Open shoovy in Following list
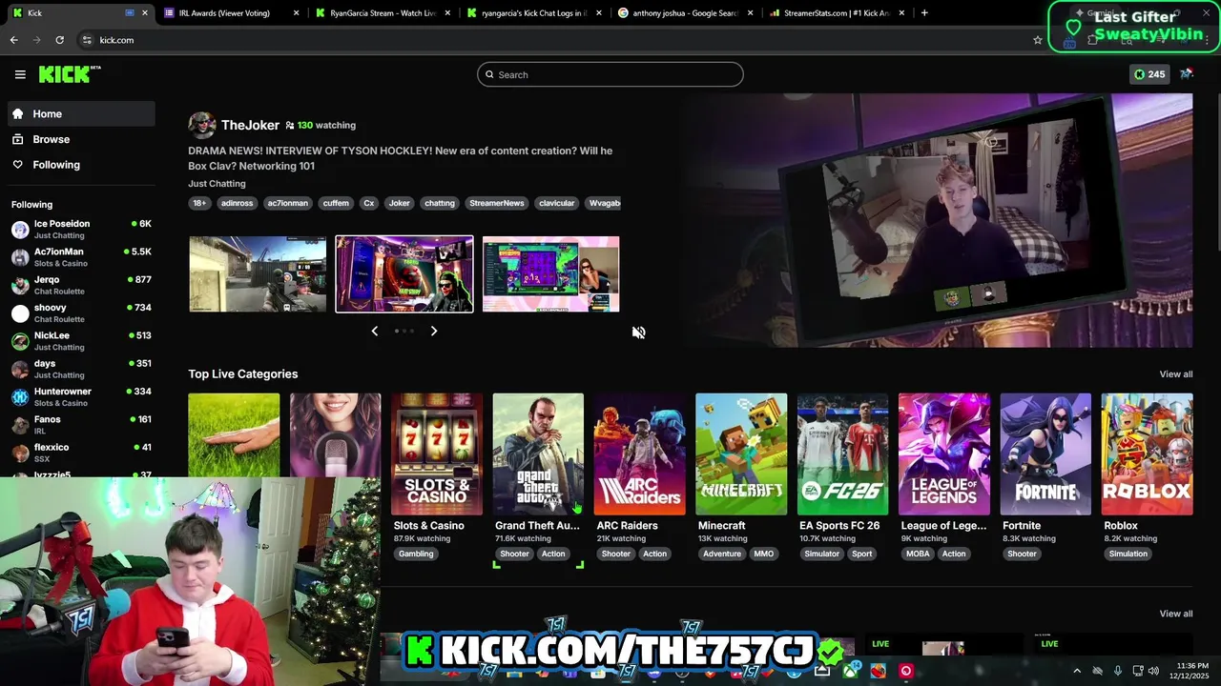This screenshot has height=686, width=1221. [81, 313]
